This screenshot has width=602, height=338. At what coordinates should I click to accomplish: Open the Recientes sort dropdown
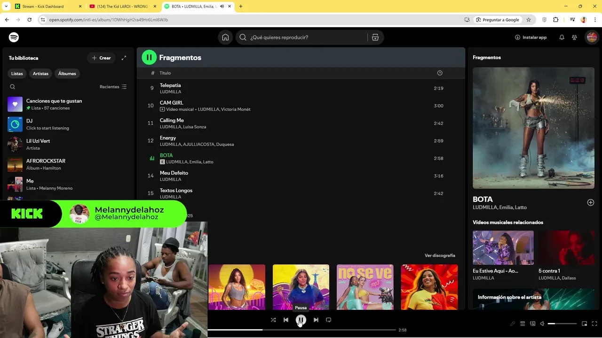coord(113,87)
